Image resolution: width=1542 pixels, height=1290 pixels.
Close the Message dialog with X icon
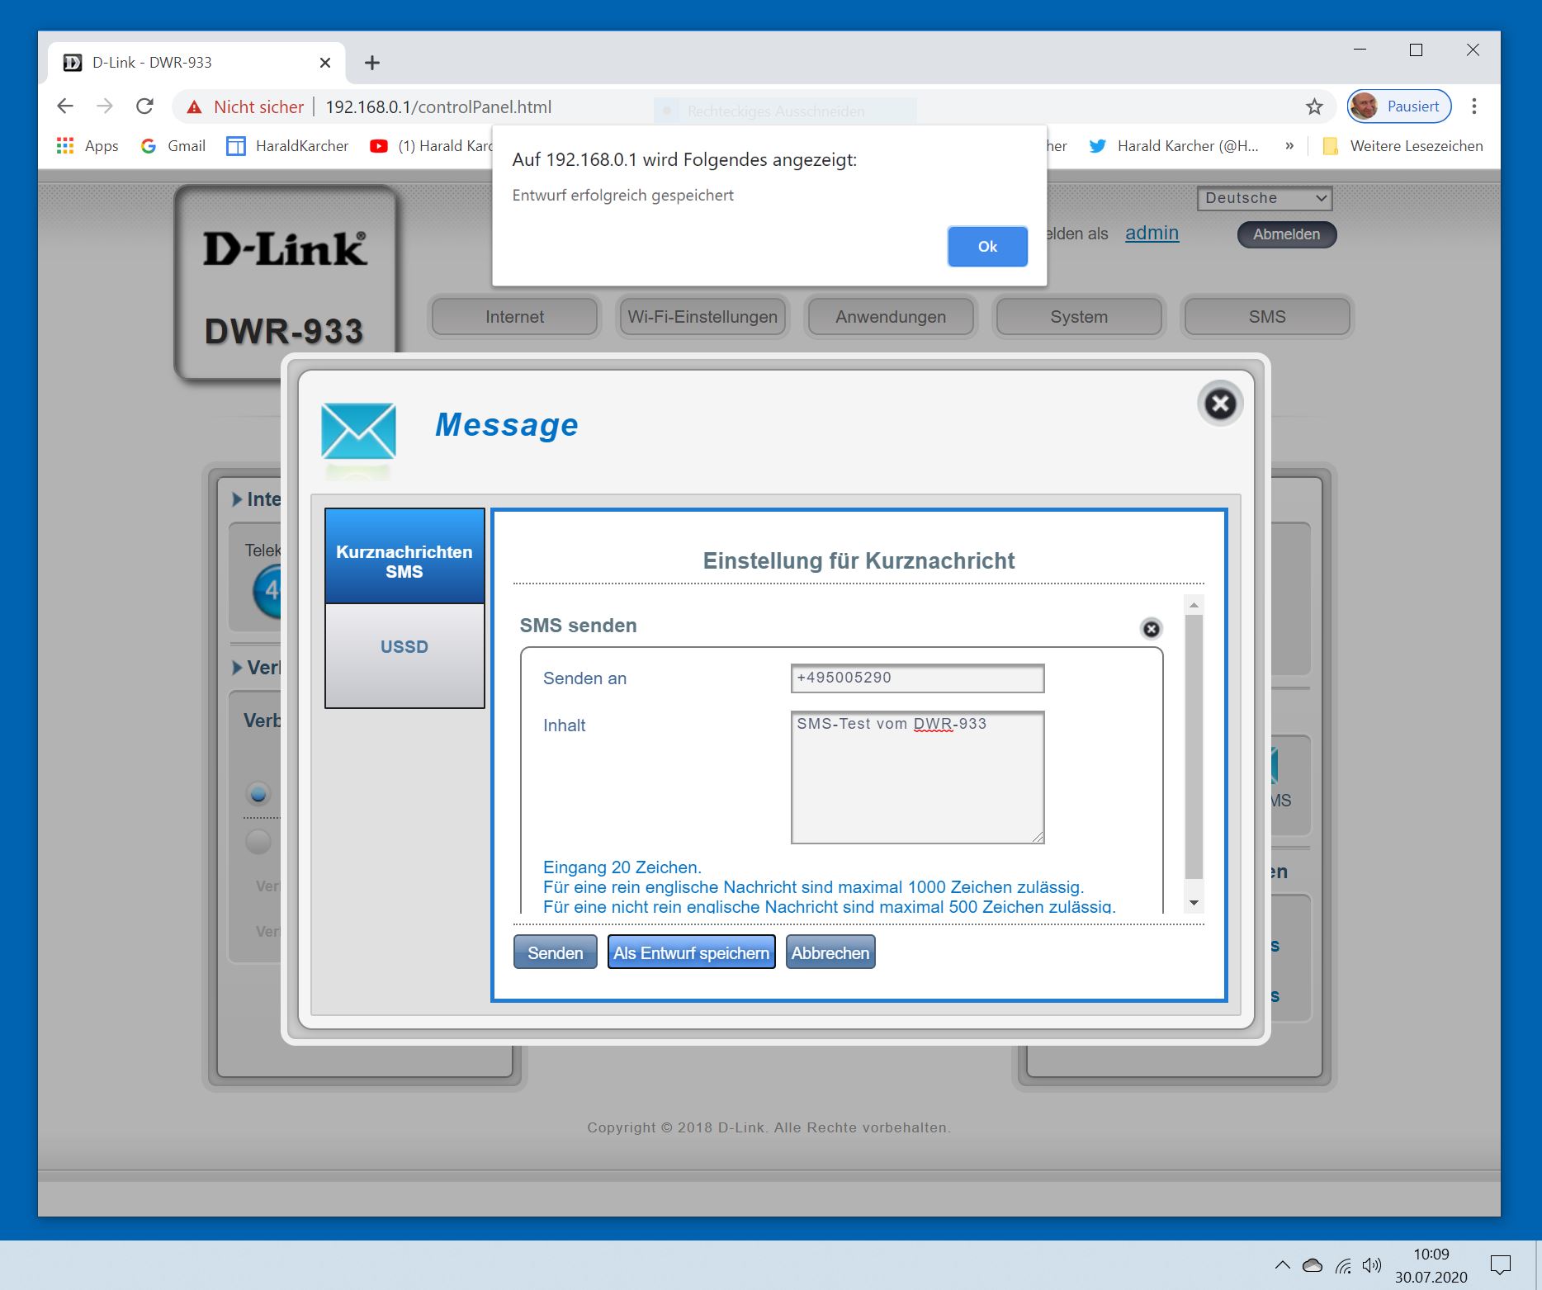[1220, 404]
